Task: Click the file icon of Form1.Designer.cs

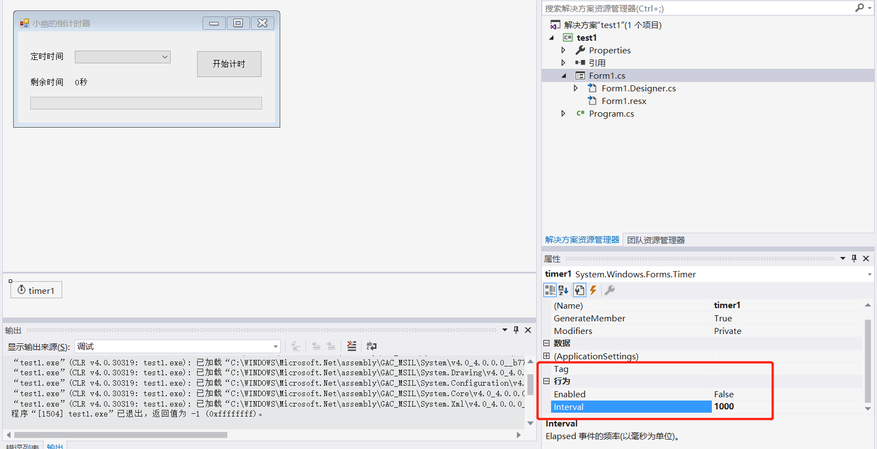Action: coord(592,88)
